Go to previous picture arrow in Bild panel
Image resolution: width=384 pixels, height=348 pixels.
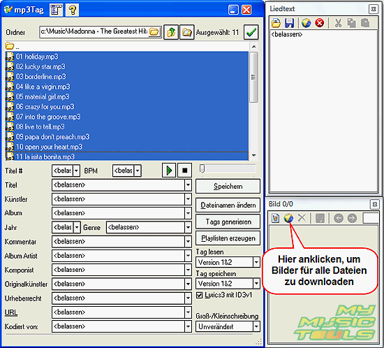(x=339, y=218)
